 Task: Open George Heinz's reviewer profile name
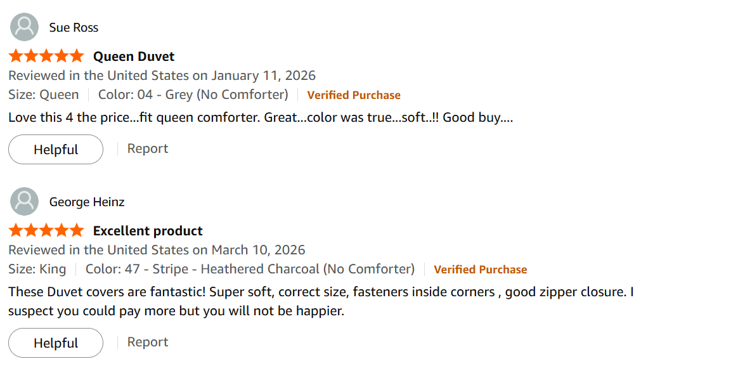pos(87,202)
